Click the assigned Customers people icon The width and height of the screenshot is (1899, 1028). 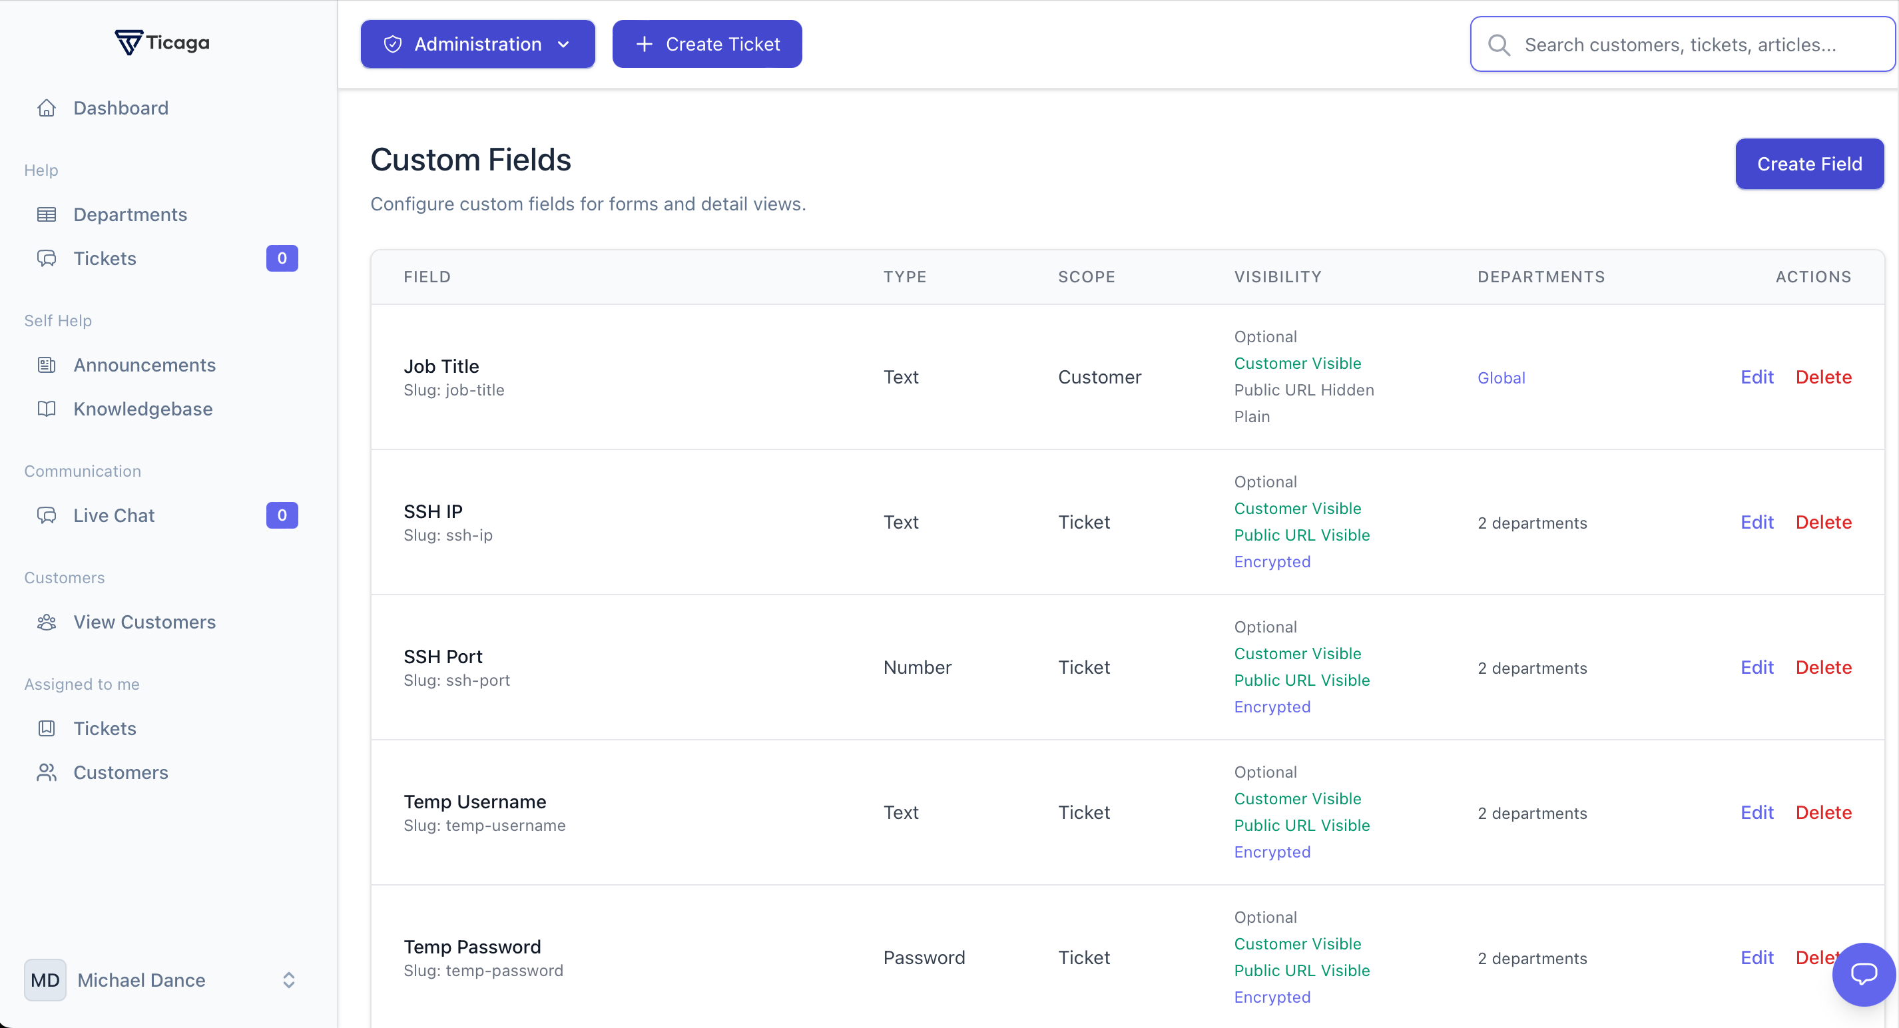pyautogui.click(x=47, y=772)
